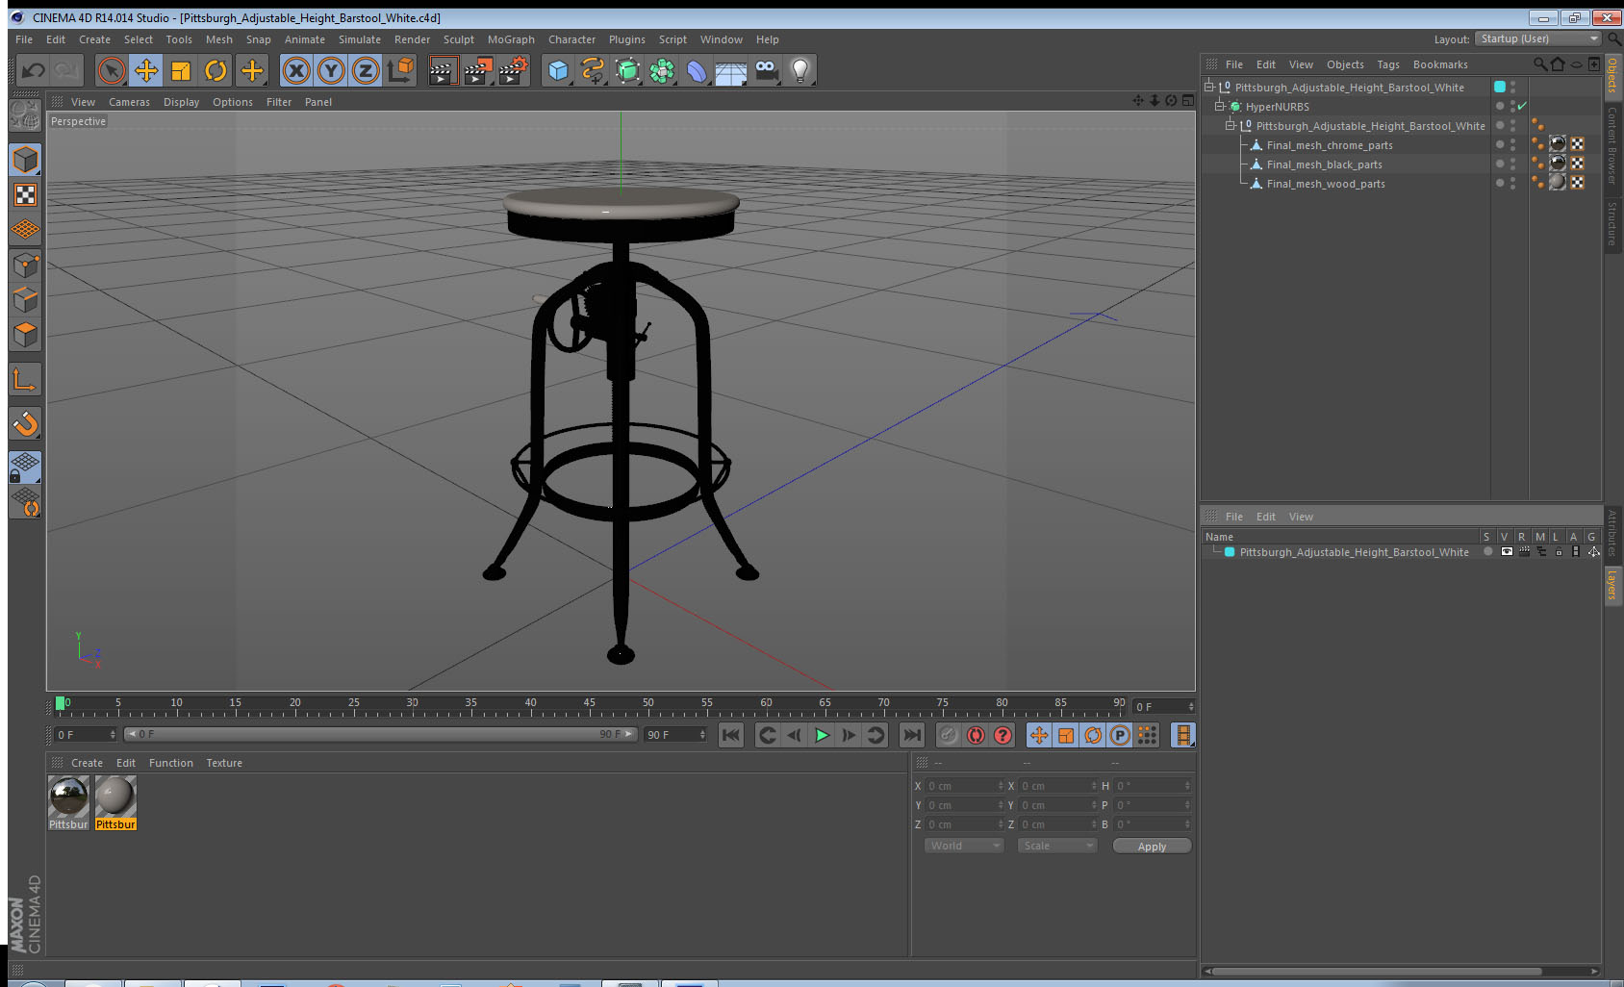1624x987 pixels.
Task: Open the Layers side tab
Action: (1611, 584)
